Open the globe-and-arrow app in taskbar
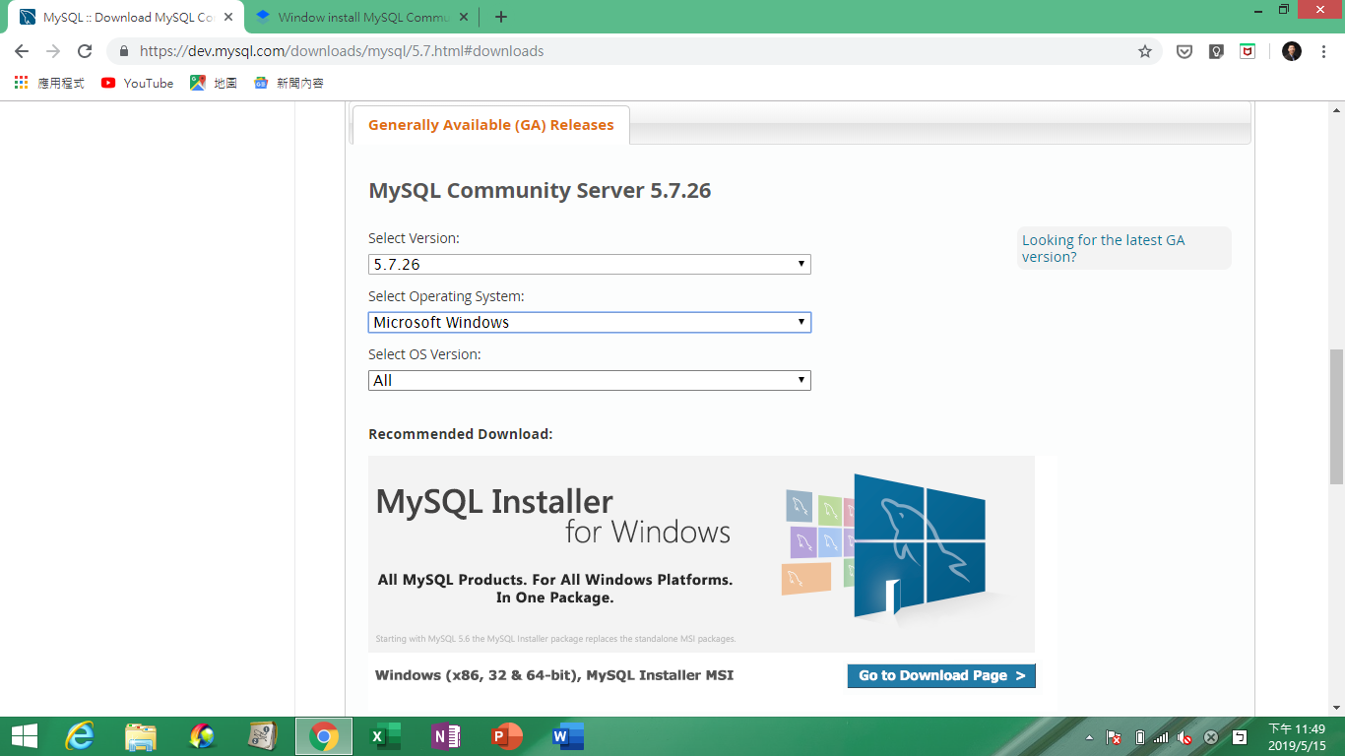The image size is (1345, 756). pyautogui.click(x=202, y=736)
